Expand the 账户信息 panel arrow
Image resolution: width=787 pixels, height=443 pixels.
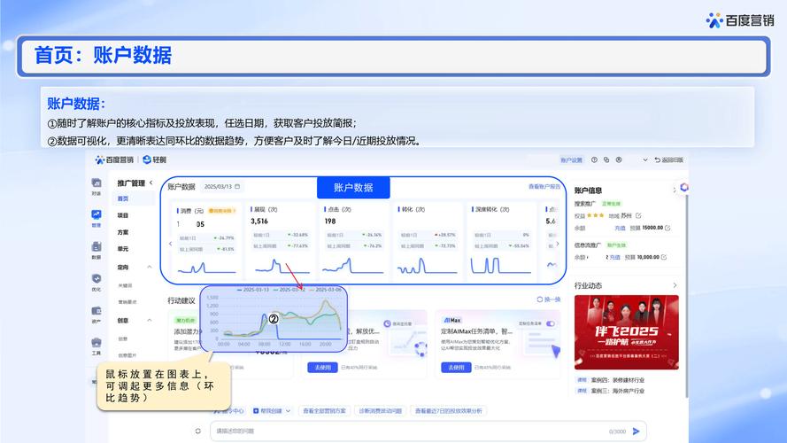674,190
